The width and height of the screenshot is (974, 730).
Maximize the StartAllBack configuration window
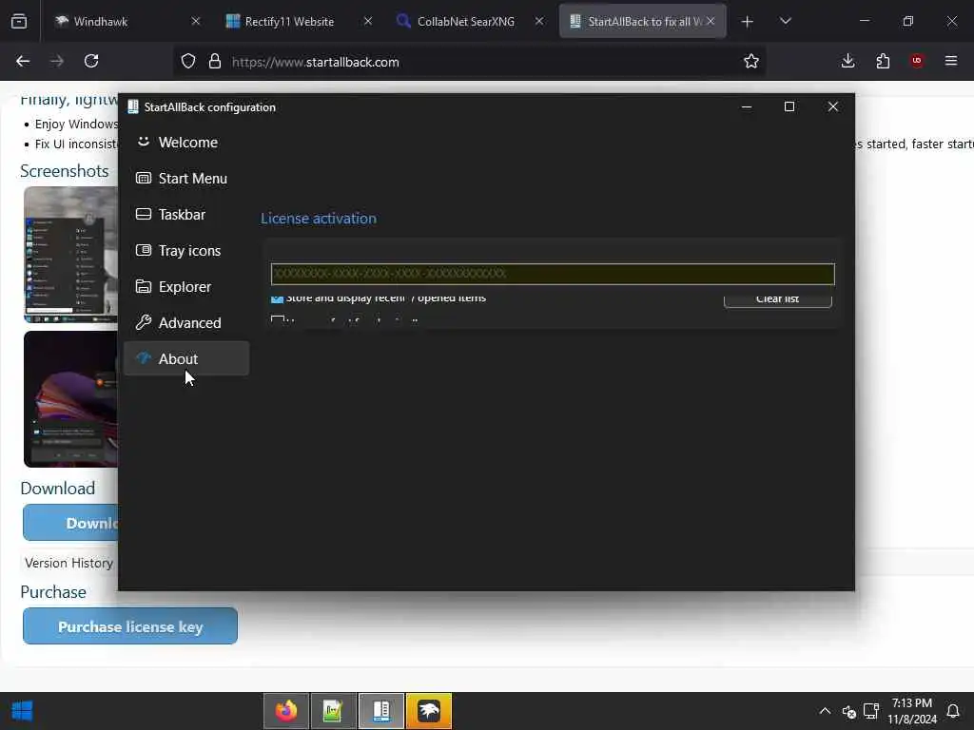tap(789, 106)
